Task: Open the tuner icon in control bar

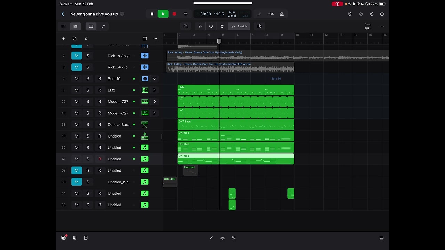Action: click(x=259, y=14)
